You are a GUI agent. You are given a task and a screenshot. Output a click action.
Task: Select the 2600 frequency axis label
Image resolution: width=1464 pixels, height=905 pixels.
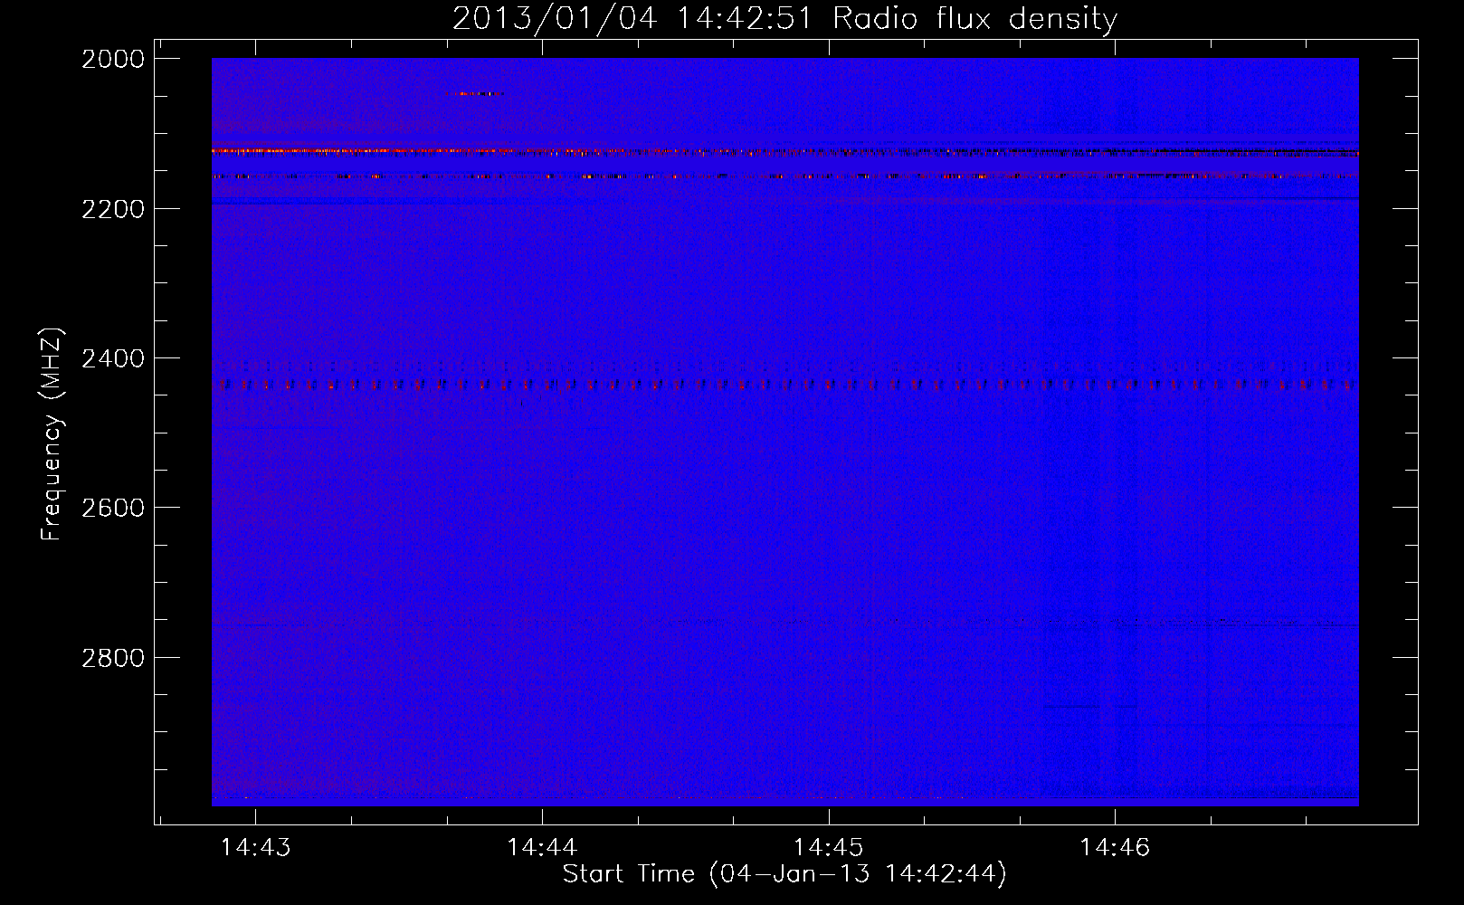tap(113, 508)
